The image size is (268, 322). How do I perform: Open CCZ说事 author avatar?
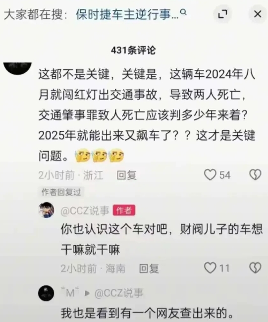[x=46, y=210]
